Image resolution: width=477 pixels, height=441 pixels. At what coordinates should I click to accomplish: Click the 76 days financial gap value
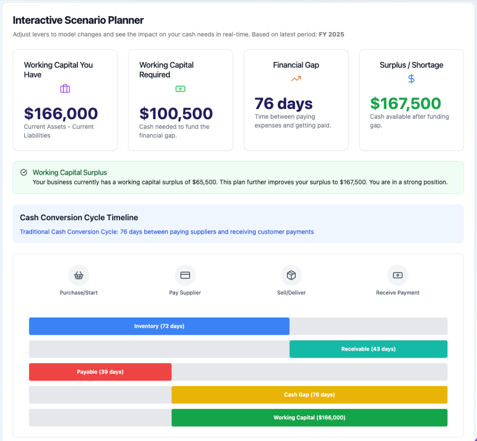[x=284, y=103]
